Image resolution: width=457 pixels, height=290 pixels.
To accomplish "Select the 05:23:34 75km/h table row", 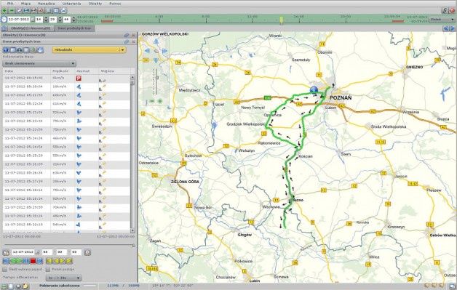I will point(66,121).
